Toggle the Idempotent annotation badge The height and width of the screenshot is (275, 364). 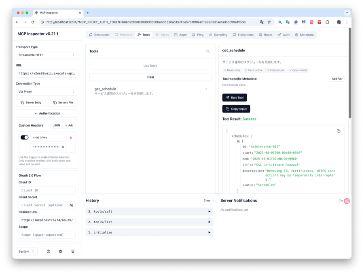pos(276,70)
